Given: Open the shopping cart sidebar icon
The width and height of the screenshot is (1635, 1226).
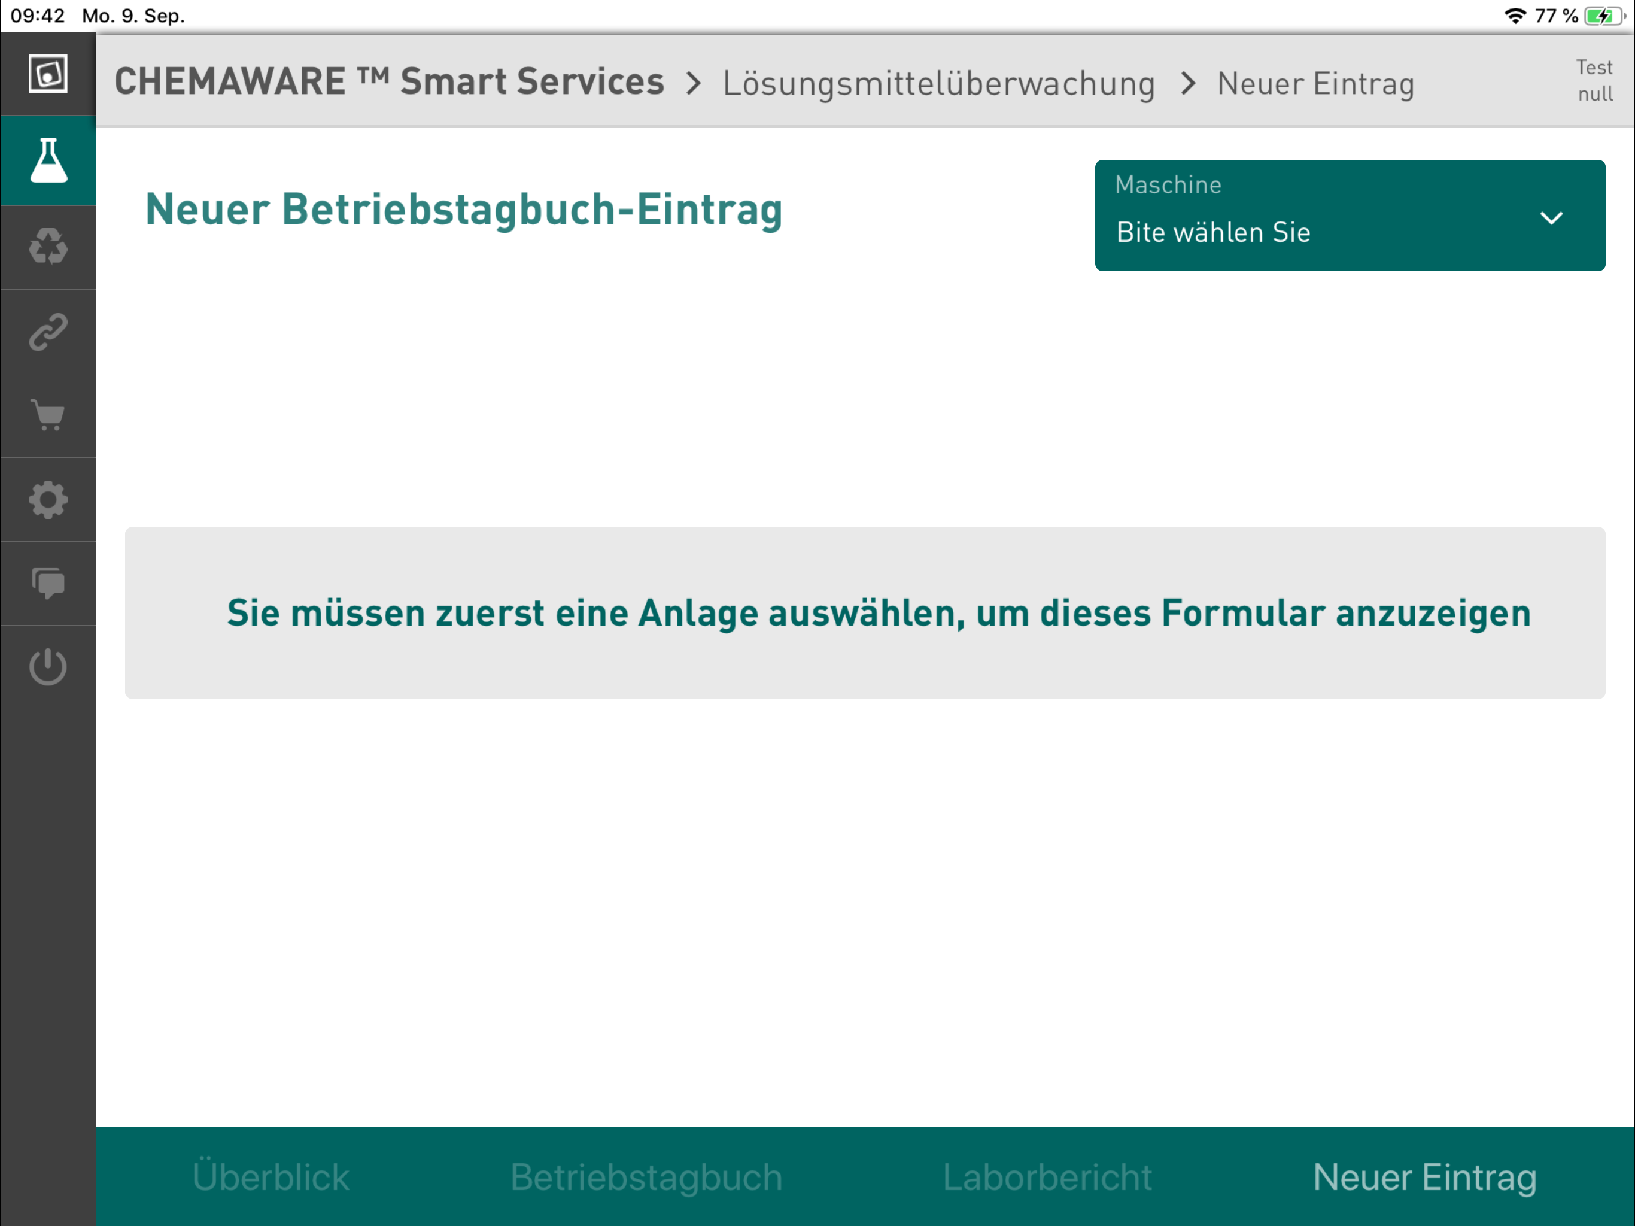Looking at the screenshot, I should pyautogui.click(x=48, y=415).
